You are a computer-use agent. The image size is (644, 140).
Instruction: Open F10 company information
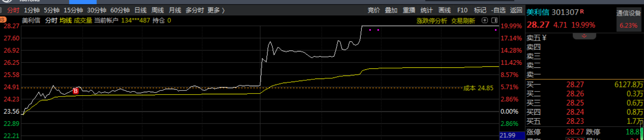[462, 10]
